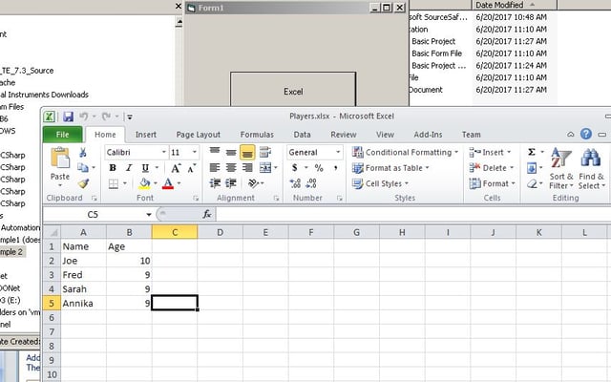Switch to the Page Layout tab
611x382 pixels.
point(198,135)
